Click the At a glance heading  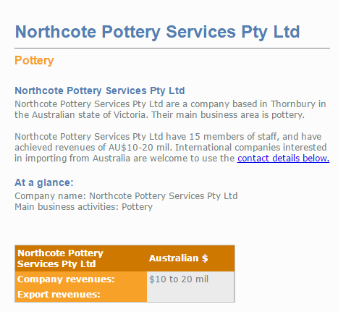(x=44, y=182)
